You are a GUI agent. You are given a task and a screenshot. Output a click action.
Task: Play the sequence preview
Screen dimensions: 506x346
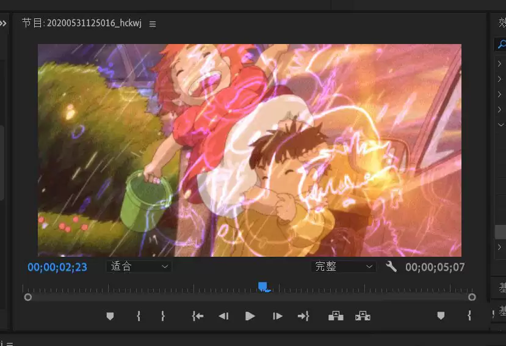coord(250,316)
